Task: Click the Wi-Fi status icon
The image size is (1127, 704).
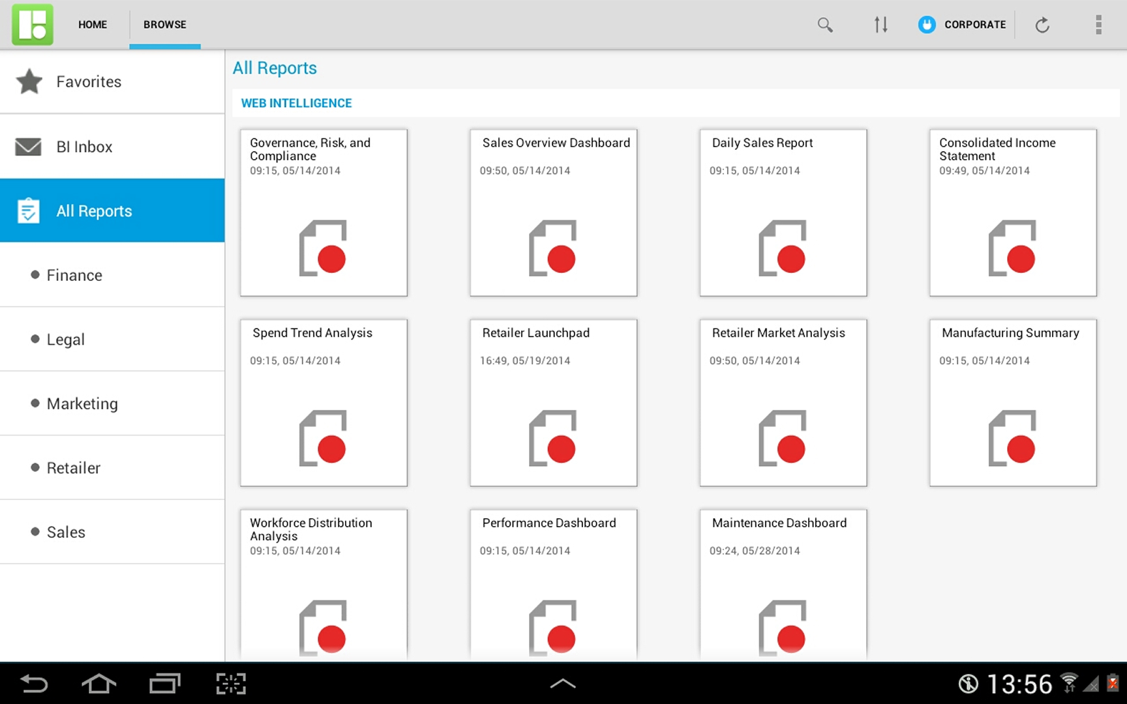Action: tap(1069, 682)
